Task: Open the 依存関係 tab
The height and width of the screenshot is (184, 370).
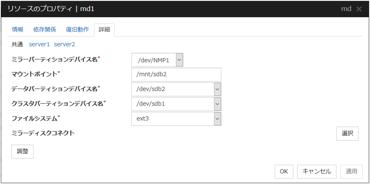Action: (x=45, y=29)
